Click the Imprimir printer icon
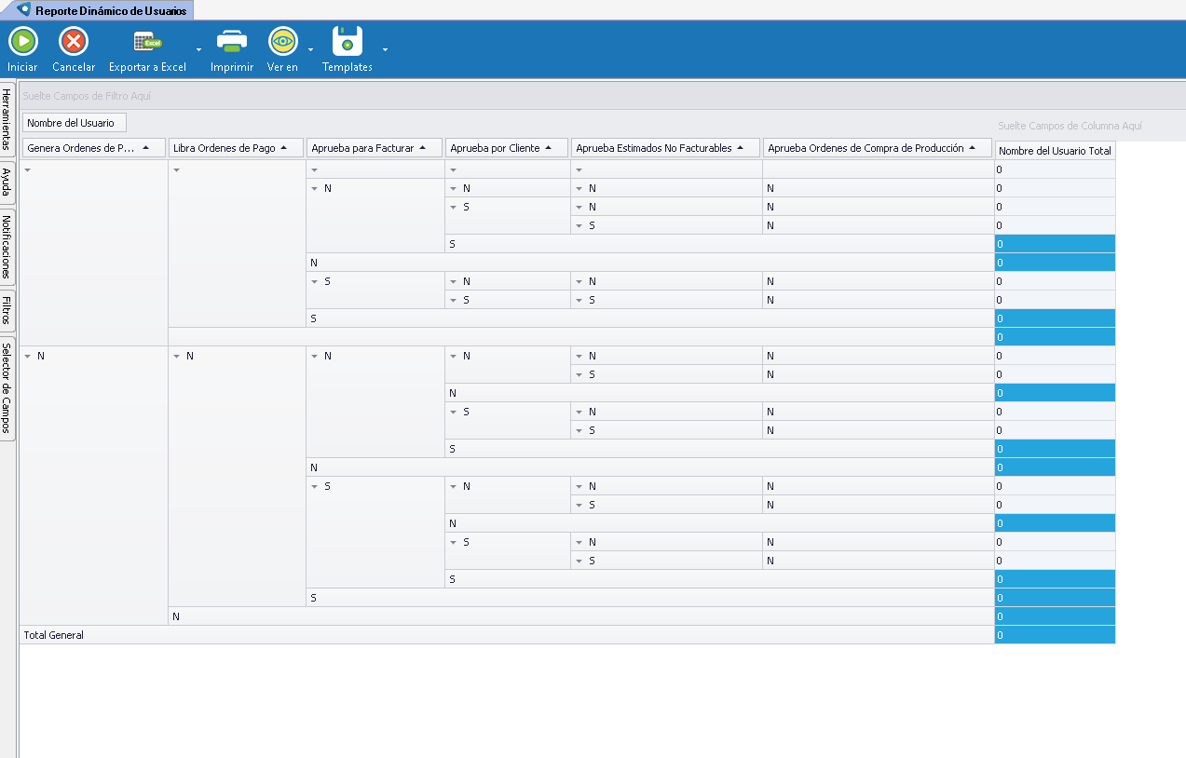1186x758 pixels. (x=231, y=42)
